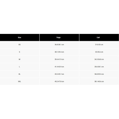The height and width of the screenshot is (119, 119).
Task: Select the XXL size row label
Action: [19, 82]
